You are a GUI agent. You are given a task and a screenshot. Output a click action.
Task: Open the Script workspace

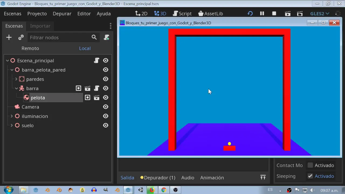click(182, 13)
